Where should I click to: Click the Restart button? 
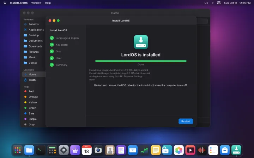point(186,121)
